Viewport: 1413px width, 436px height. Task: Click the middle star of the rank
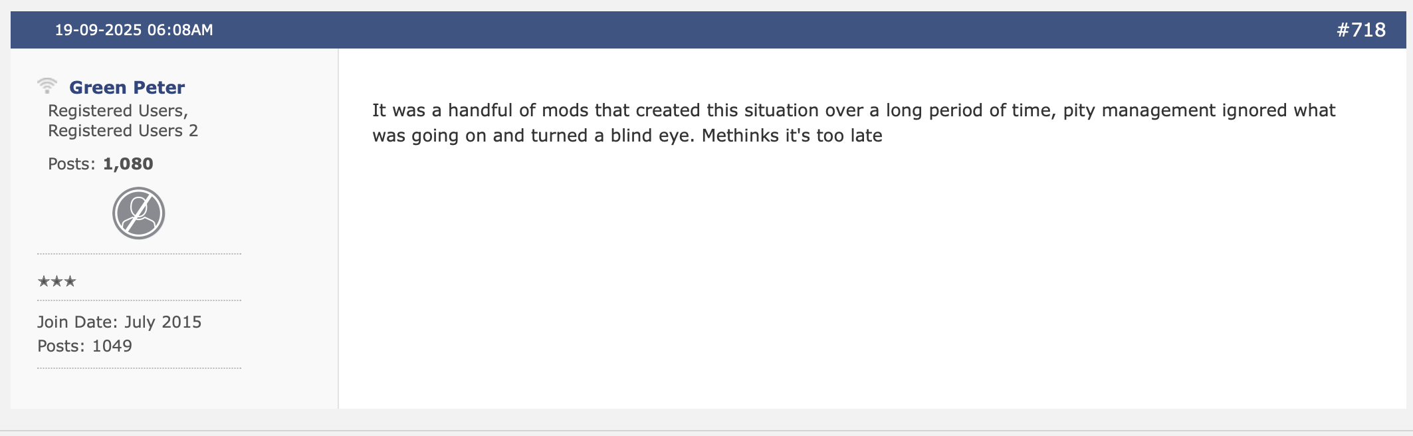(x=57, y=281)
